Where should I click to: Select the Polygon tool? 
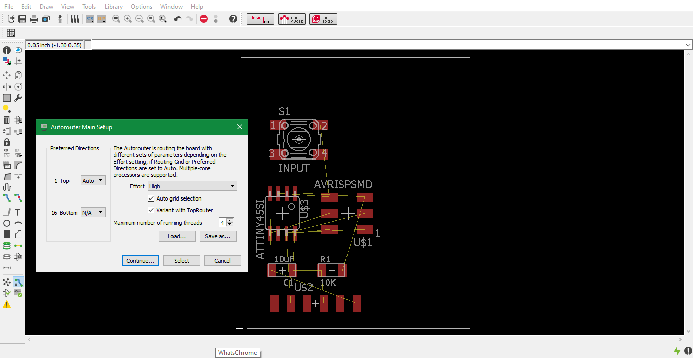tap(18, 234)
